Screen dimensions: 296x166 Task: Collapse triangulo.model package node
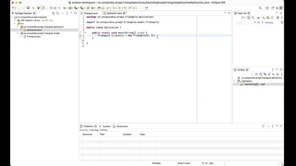18,33
